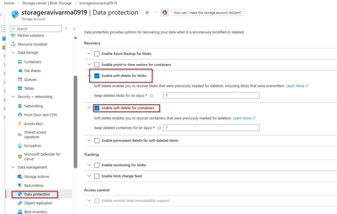Expand the point-in-time restore section chevron
Image resolution: width=337 pixels, height=214 pixels.
(89, 65)
